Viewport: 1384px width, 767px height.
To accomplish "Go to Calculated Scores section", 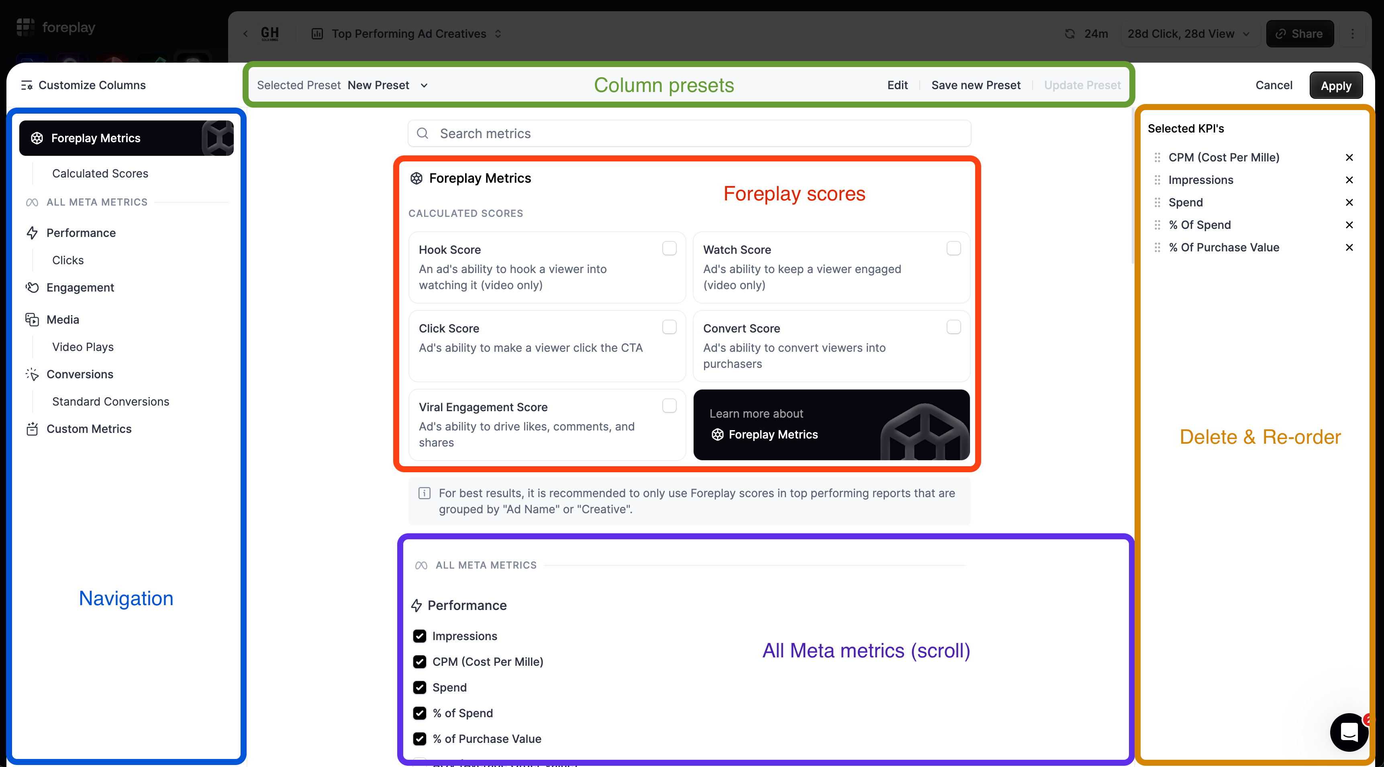I will click(100, 173).
